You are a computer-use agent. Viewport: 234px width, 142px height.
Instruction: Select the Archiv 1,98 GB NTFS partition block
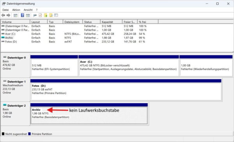(x=89, y=114)
